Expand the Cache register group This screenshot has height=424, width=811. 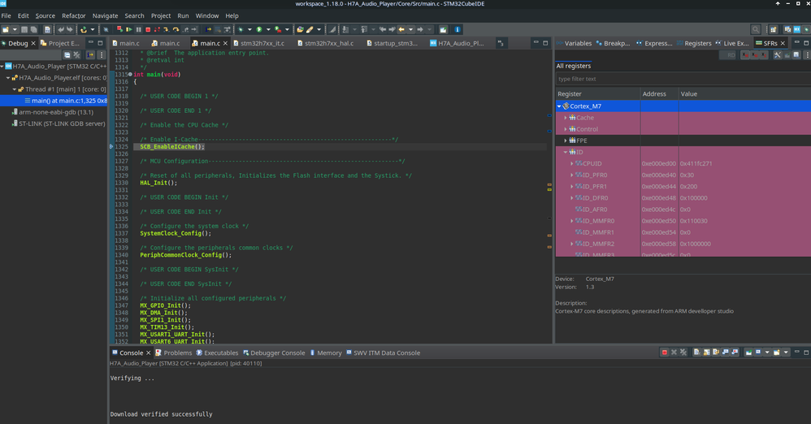[566, 118]
